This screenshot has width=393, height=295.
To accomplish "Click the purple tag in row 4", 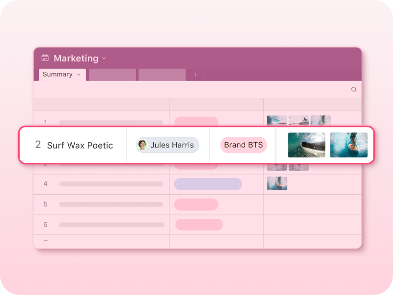I will pos(208,184).
